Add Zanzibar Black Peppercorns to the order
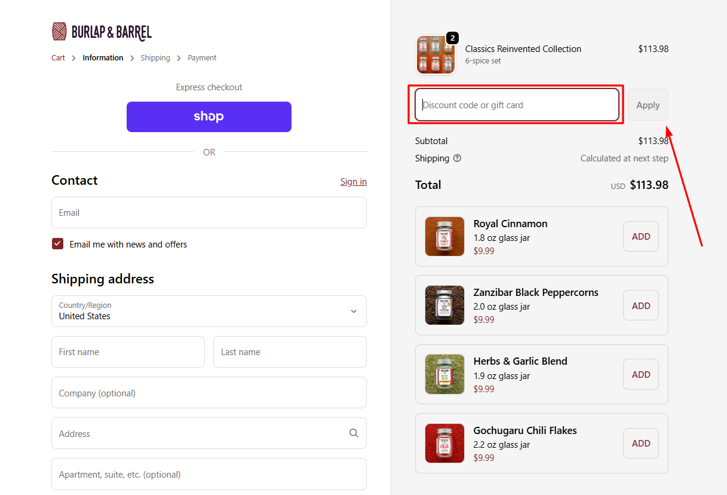The width and height of the screenshot is (727, 495). (x=641, y=305)
